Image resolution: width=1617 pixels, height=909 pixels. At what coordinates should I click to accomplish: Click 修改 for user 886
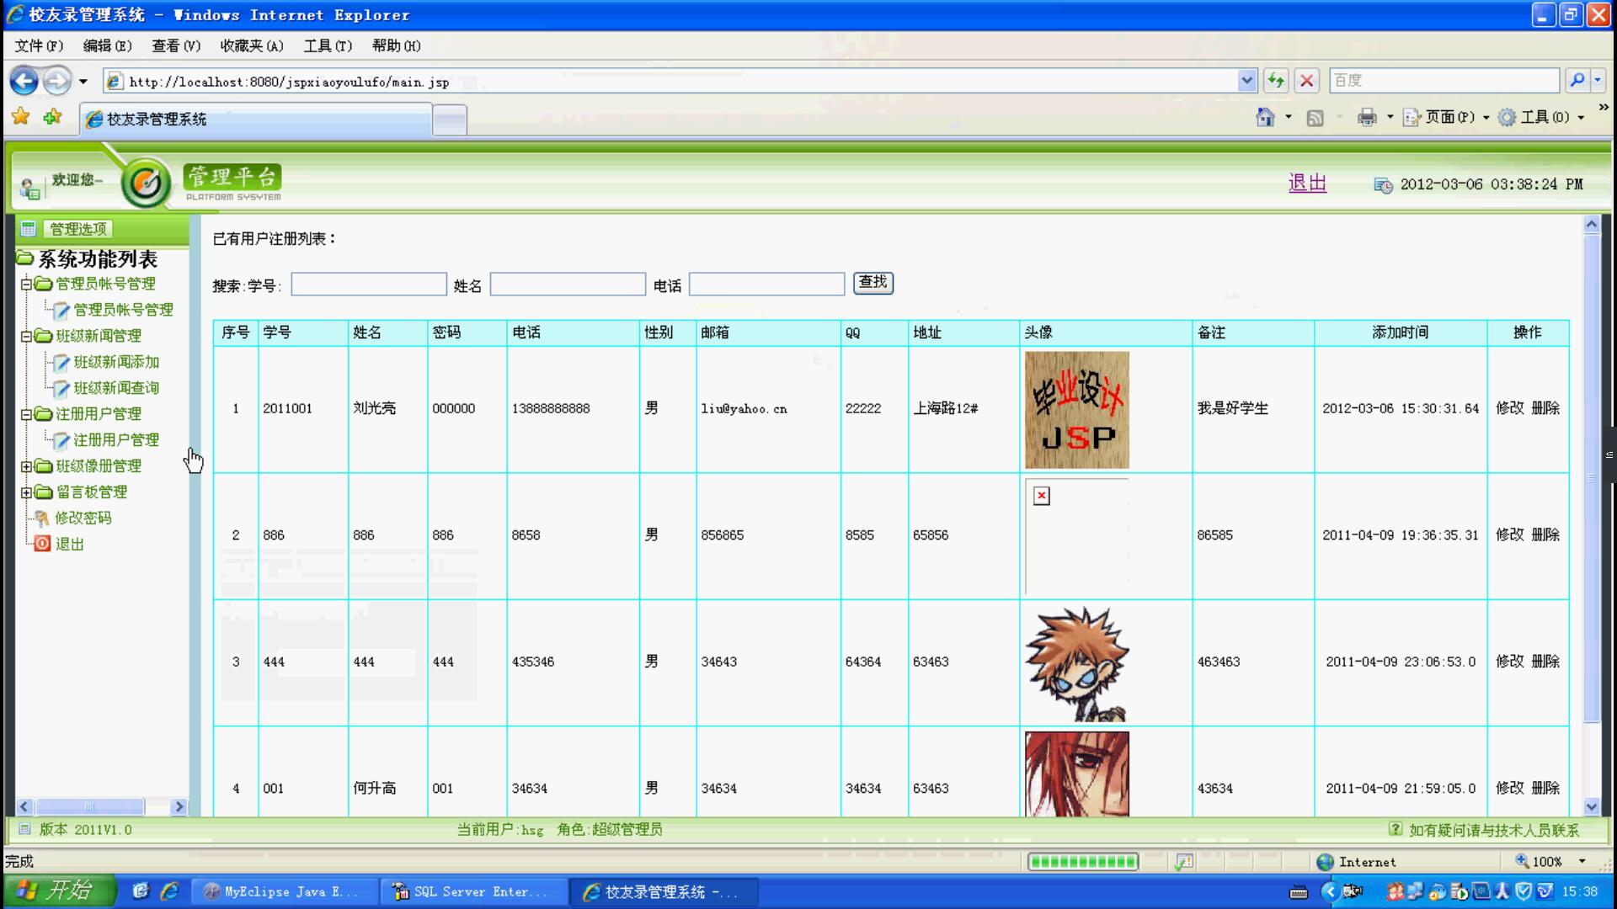[x=1509, y=534]
